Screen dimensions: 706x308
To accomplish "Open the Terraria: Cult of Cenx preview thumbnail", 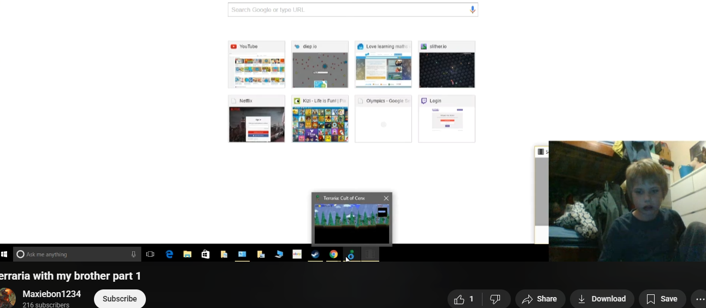I will pos(352,224).
